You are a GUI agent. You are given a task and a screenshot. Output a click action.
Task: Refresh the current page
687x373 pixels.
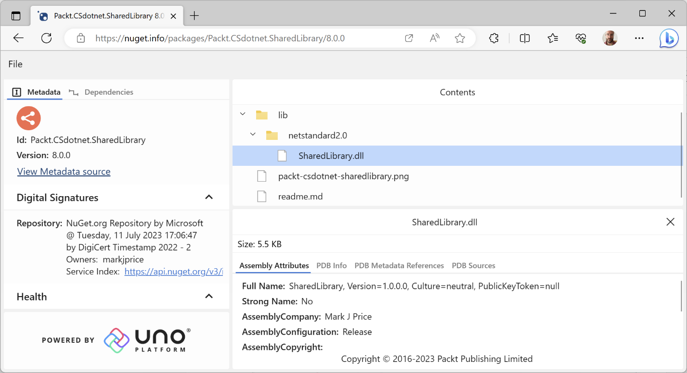[x=46, y=38]
